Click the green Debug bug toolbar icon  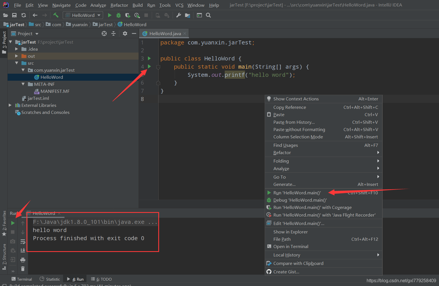pos(119,15)
